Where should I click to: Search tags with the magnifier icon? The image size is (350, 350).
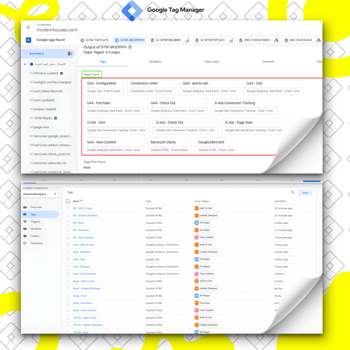(x=293, y=192)
